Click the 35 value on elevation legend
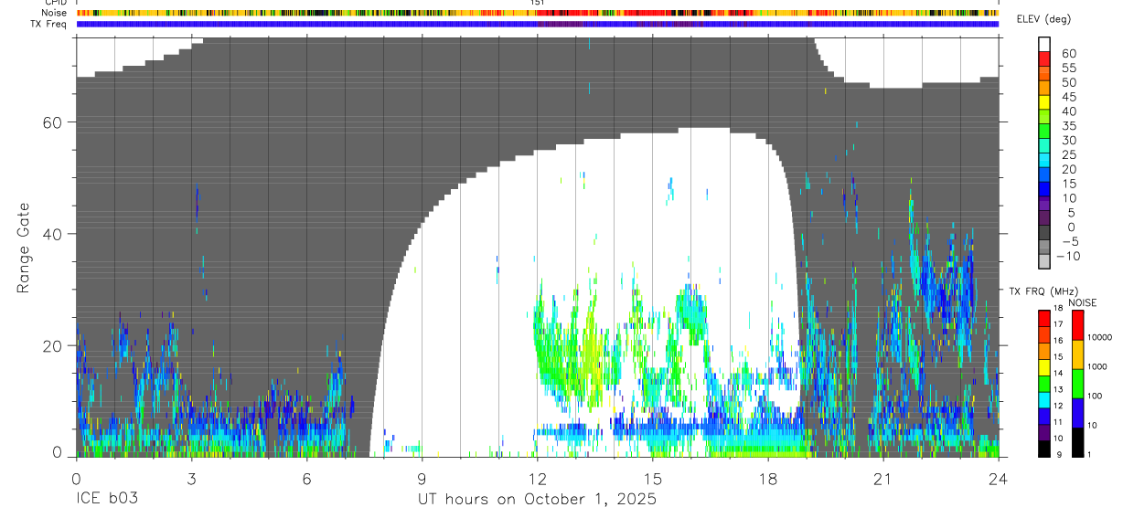 pos(1068,126)
